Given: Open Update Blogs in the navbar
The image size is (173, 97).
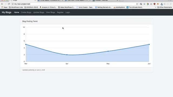Looking at the screenshot, I should pos(39,12).
